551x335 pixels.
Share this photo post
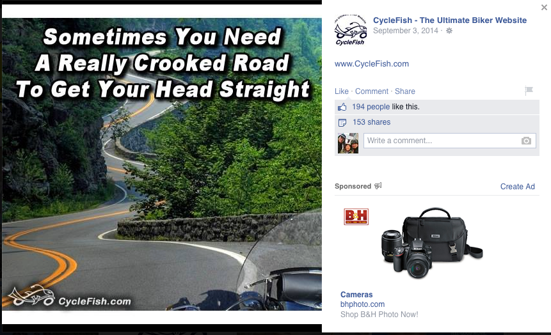click(405, 91)
